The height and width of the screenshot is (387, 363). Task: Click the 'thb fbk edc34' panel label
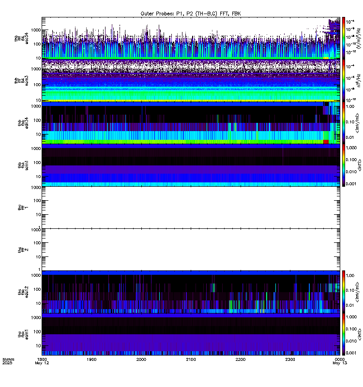pos(23,123)
